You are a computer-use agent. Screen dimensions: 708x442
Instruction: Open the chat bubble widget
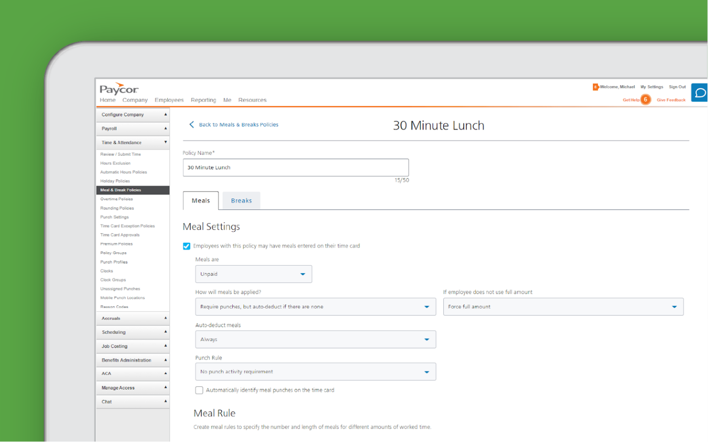[x=699, y=93]
